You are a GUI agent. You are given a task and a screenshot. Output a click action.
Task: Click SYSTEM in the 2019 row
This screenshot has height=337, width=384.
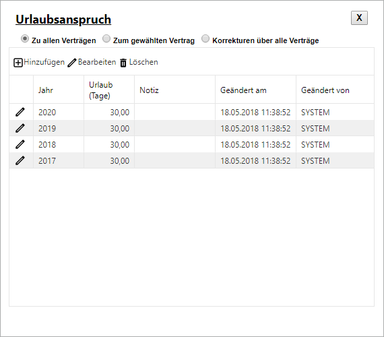315,129
